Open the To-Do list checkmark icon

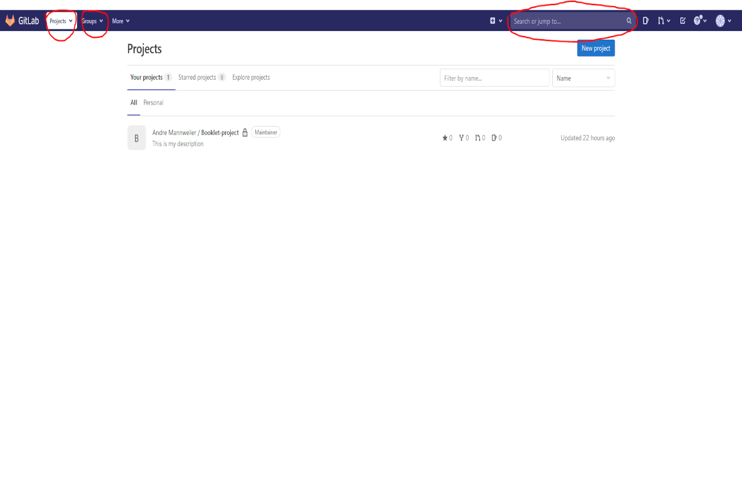pyautogui.click(x=683, y=21)
